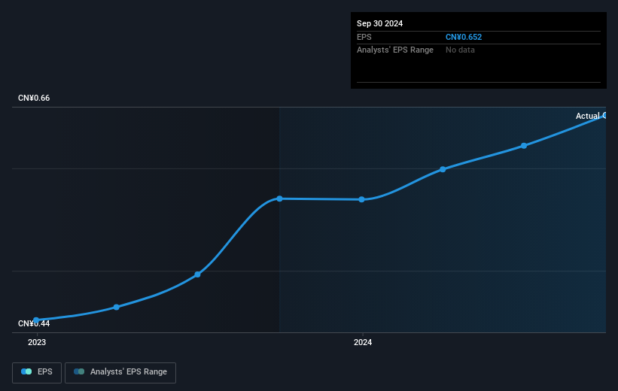Click the Sep 30 2024 tooltip date
Viewport: 618px width, 391px height.
pos(379,23)
